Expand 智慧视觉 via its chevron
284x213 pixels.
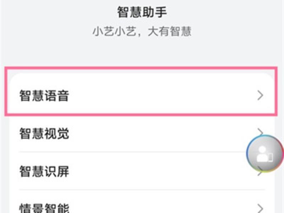[260, 131]
